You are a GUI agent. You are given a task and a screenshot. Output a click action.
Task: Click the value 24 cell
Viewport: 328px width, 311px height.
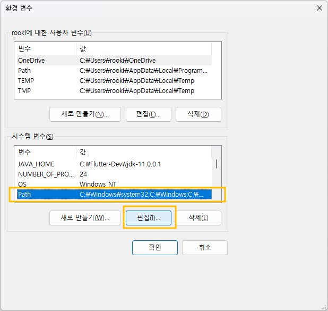tap(83, 174)
